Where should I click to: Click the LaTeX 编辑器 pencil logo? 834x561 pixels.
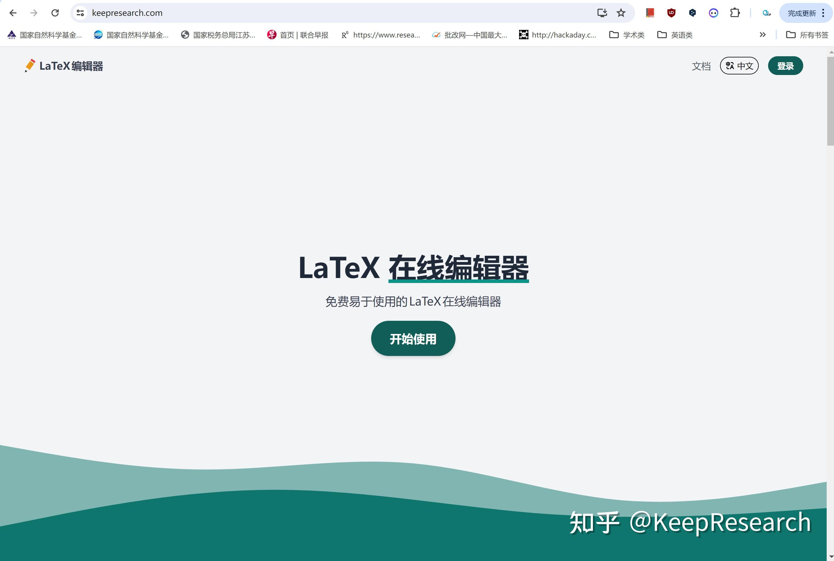[x=30, y=65]
